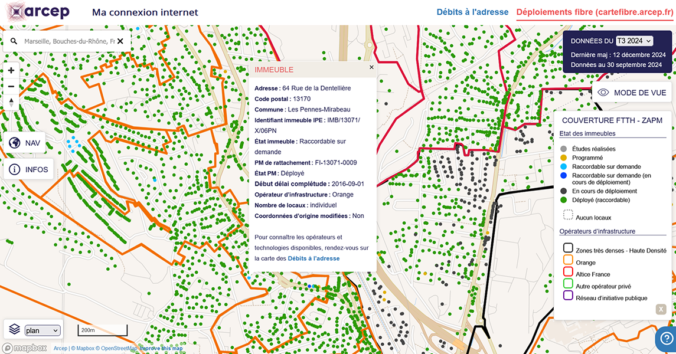Open the INFOS panel
The width and height of the screenshot is (676, 354).
[28, 169]
